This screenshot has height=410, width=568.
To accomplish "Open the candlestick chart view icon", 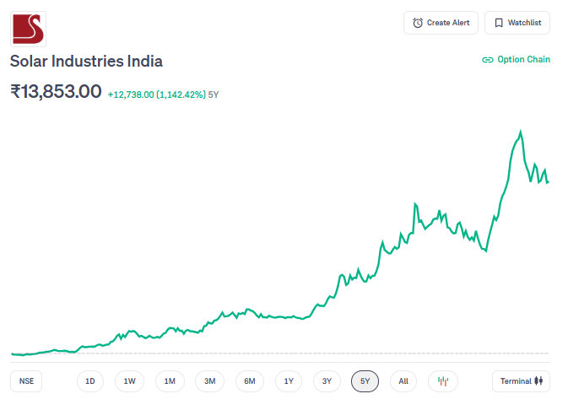I will click(443, 381).
